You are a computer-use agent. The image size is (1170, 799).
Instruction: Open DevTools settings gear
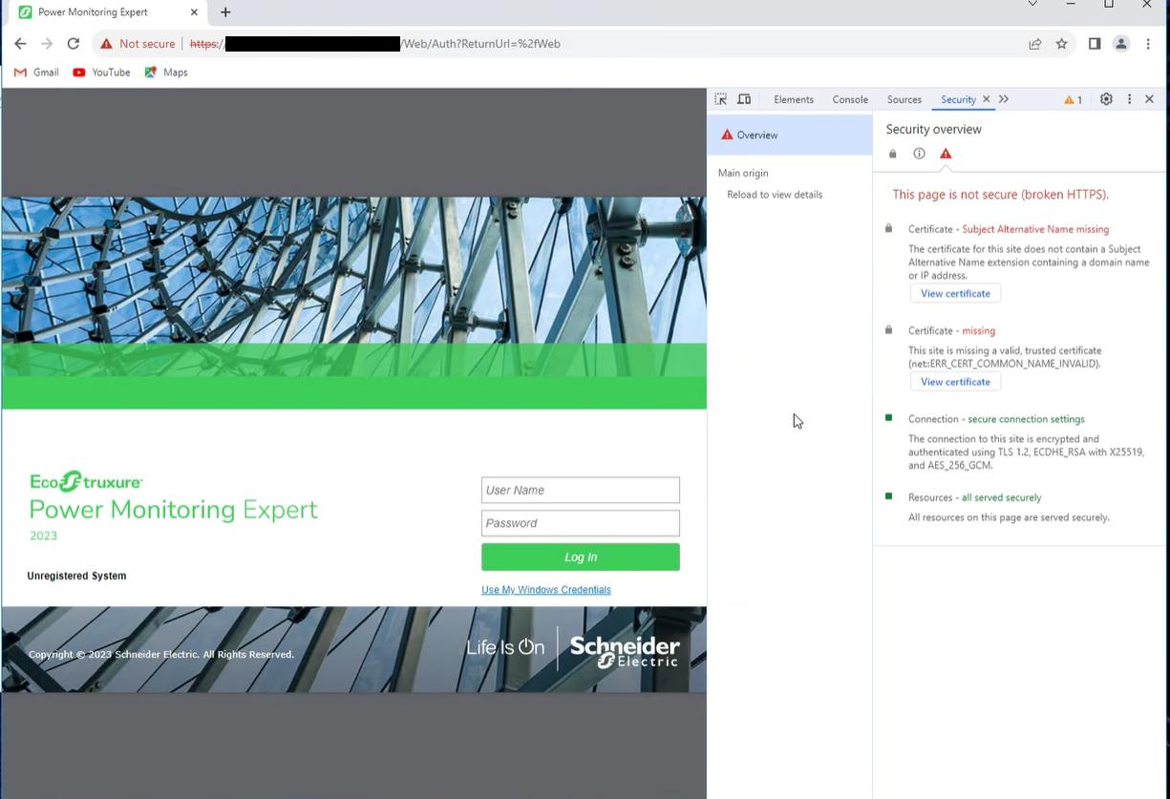point(1106,99)
